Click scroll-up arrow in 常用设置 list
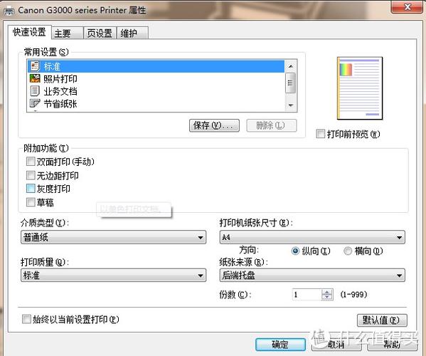Image resolution: width=426 pixels, height=356 pixels. coord(291,66)
